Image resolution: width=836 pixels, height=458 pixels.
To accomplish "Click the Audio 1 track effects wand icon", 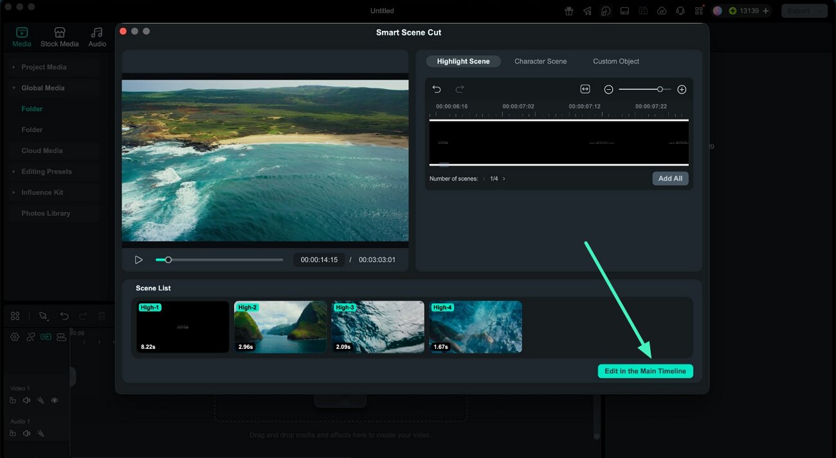I will [41, 434].
